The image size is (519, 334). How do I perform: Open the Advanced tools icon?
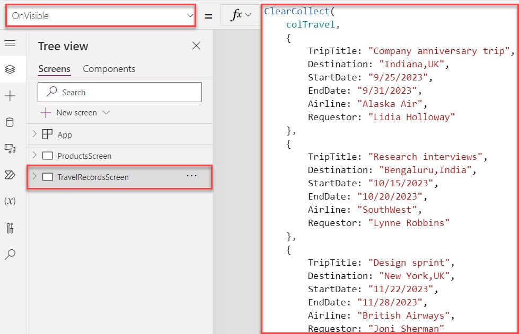pos(10,228)
